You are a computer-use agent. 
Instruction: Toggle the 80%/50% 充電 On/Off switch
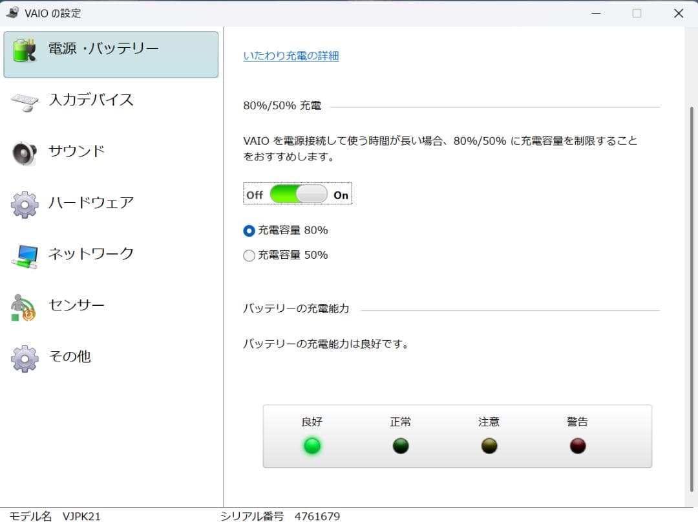pos(297,193)
